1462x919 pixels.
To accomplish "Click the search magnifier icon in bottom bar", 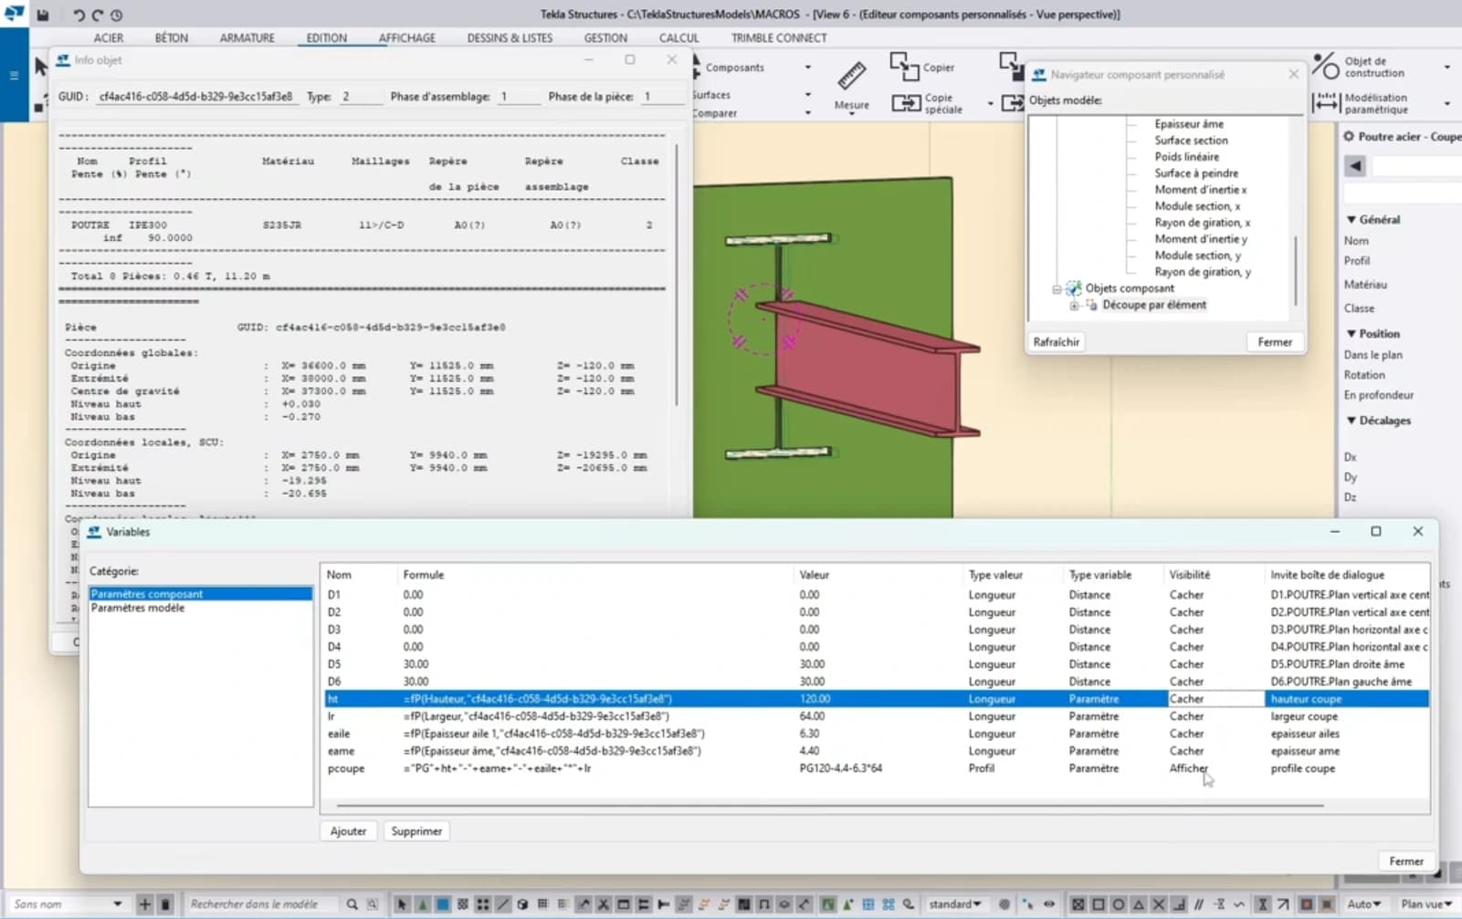I will point(352,904).
